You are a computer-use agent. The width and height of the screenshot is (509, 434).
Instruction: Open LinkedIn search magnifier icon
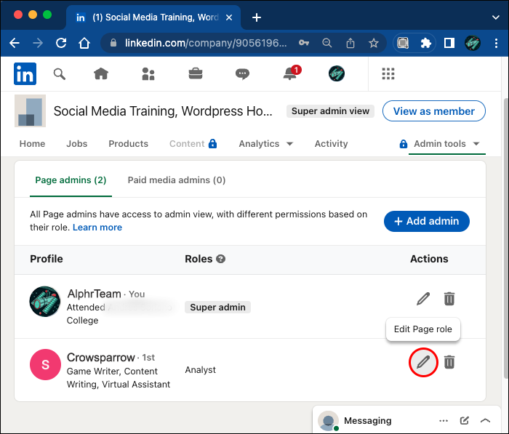click(x=60, y=73)
